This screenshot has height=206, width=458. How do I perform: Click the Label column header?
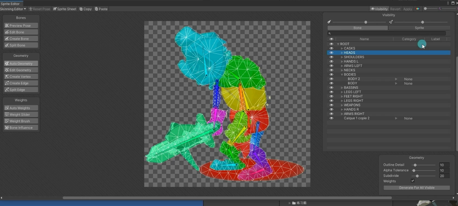point(435,39)
